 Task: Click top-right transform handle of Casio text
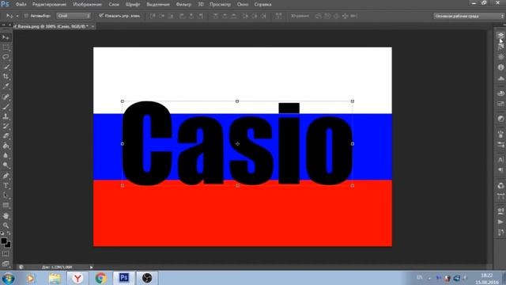353,101
